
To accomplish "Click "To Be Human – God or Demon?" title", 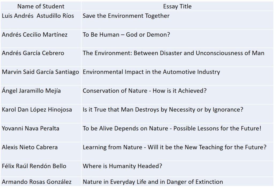I will (x=126, y=34).
